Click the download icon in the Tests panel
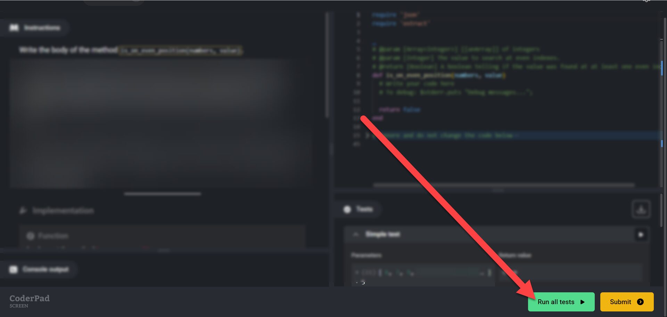Screen dimensions: 667x317 (641, 209)
